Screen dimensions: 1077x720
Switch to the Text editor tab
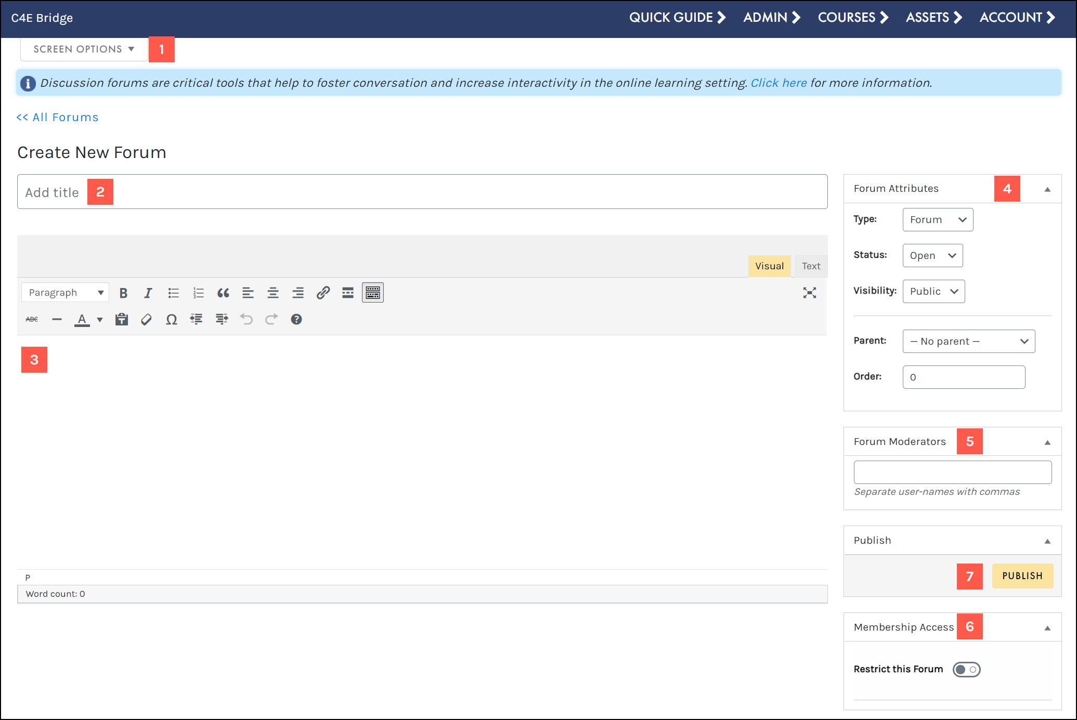811,266
